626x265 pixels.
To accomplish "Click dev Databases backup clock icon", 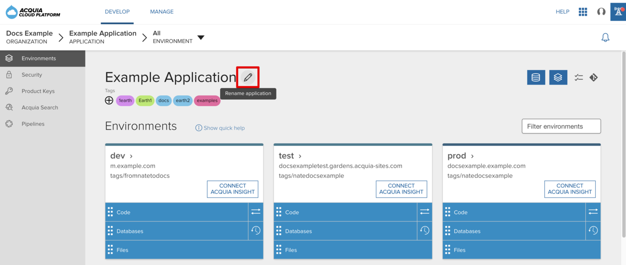I will [256, 231].
